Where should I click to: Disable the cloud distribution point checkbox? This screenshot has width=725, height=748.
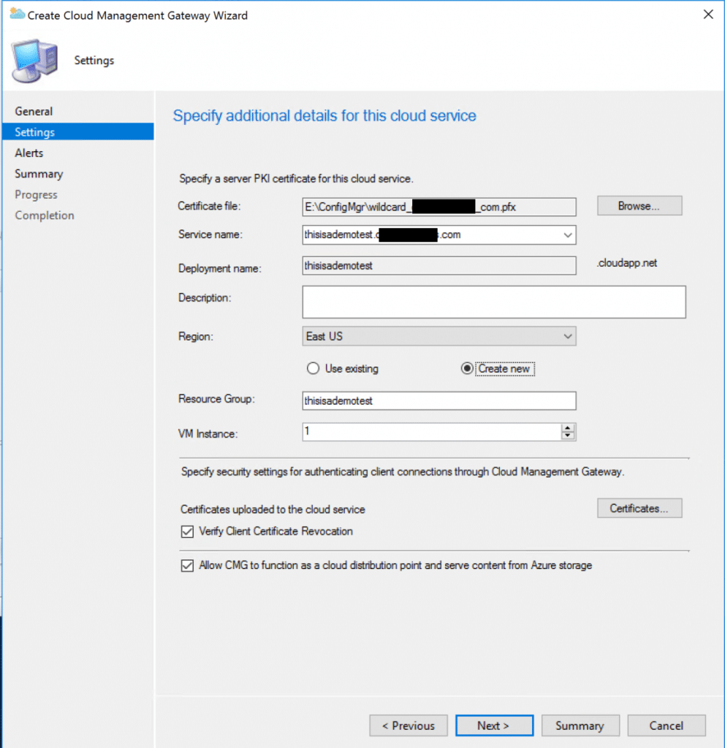187,565
